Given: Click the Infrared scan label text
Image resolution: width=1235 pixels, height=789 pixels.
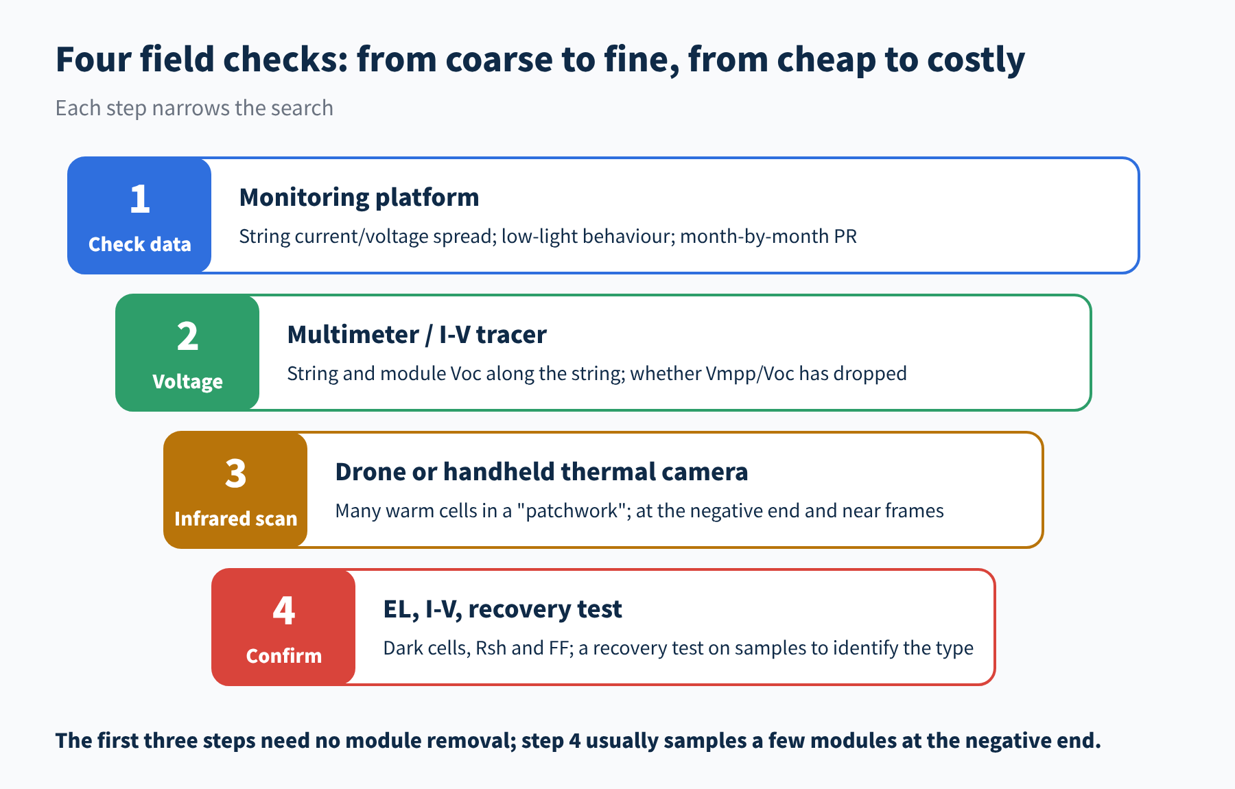Looking at the screenshot, I should coord(235,519).
